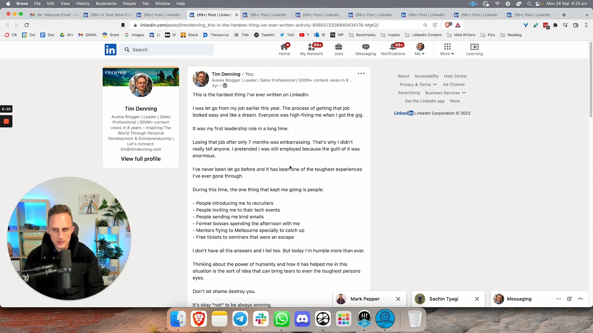Open post options three-dot menu
Screen dimensions: 593x333
coord(361,73)
